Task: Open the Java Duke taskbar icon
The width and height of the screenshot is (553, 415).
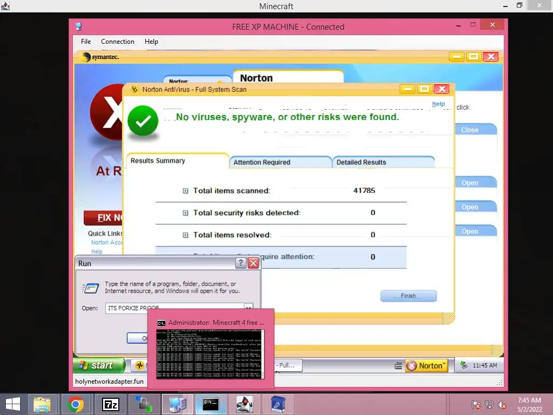Action: pos(245,404)
